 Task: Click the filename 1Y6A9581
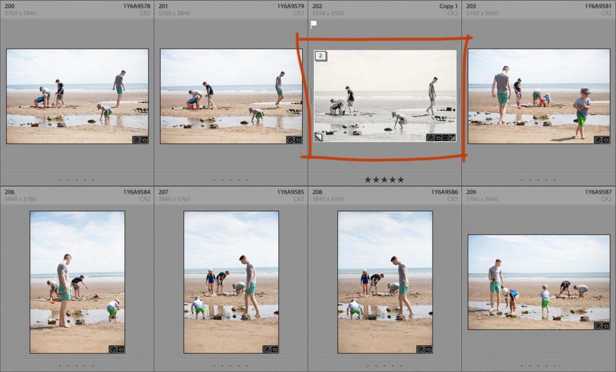(x=599, y=6)
